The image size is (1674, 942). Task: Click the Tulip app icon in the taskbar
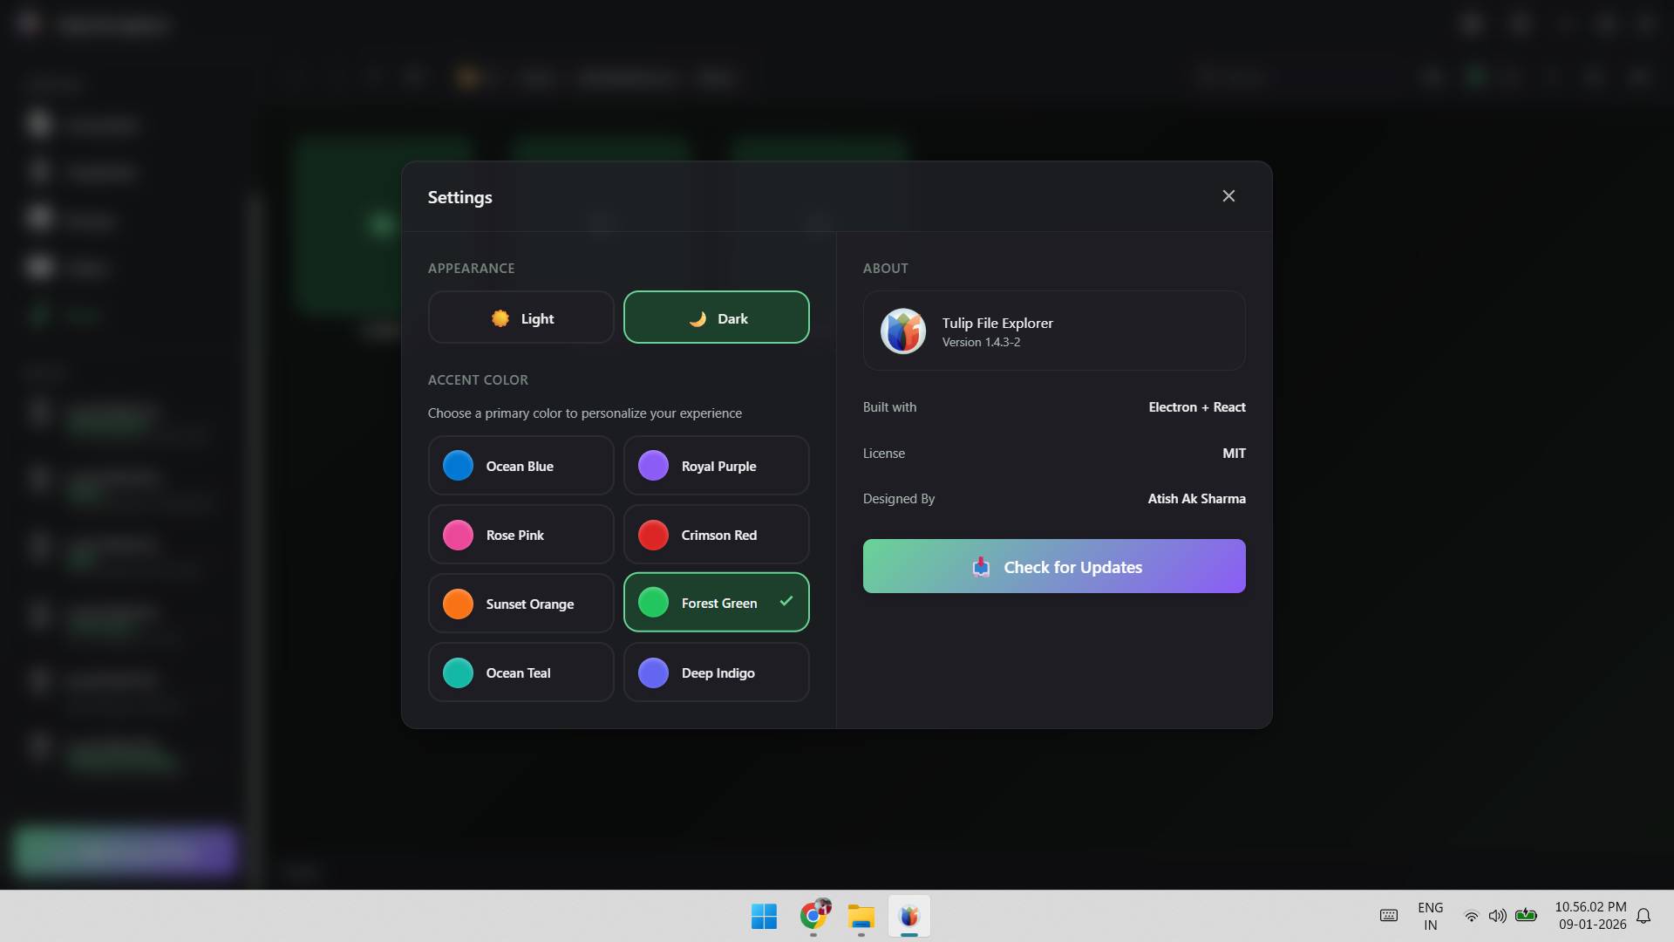click(x=908, y=917)
